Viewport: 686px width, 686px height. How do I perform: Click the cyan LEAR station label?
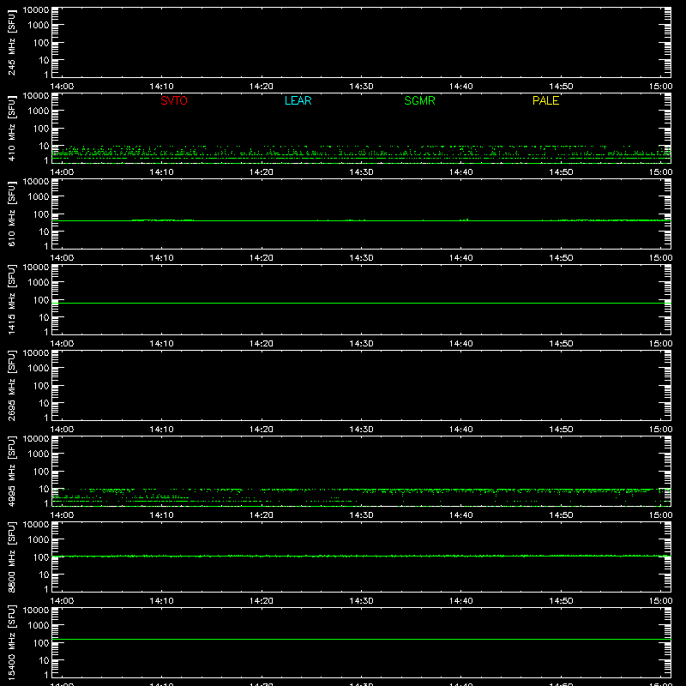298,100
